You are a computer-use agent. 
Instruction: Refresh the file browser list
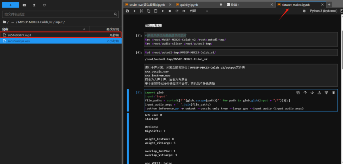(x=44, y=5)
